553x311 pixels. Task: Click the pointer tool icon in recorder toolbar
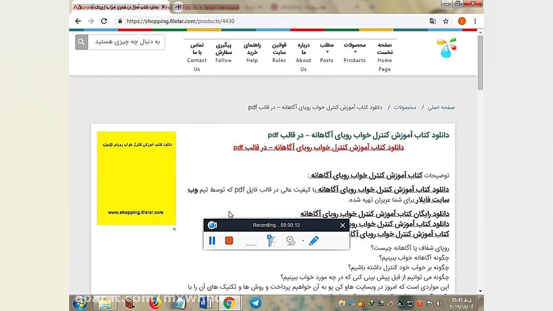pos(270,239)
